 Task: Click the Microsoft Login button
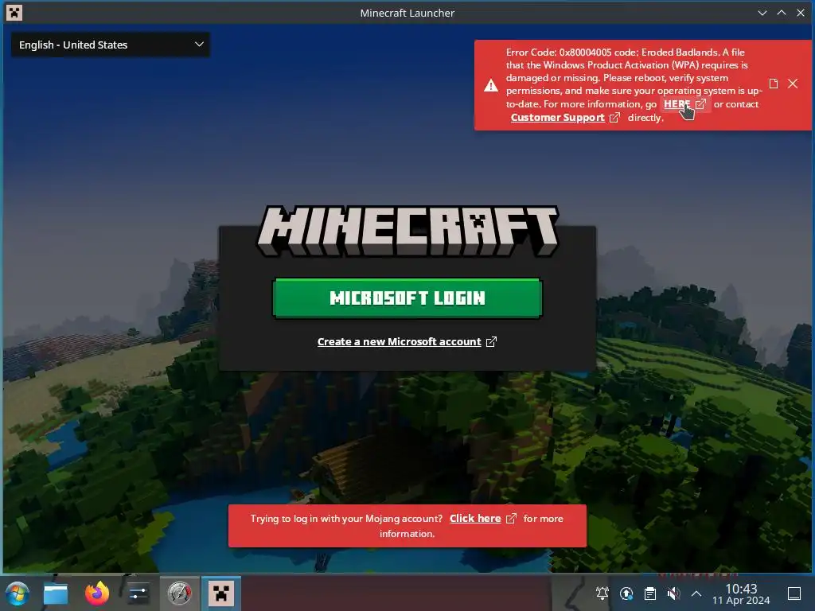point(407,298)
